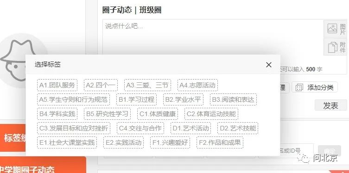The image size is (349, 173).
Task: Choose tag F1.兴趣爱好
Action: (170, 142)
